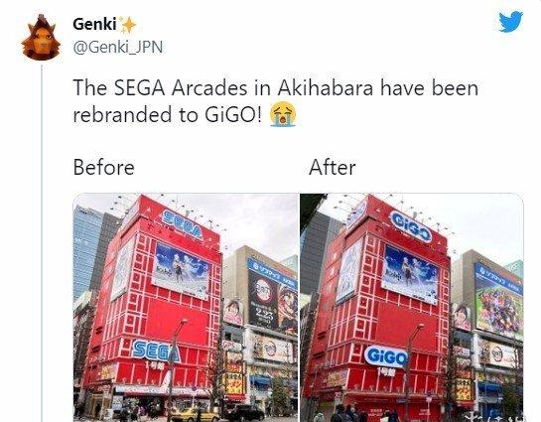Click the rooftop GiGO oval sign

click(x=411, y=226)
